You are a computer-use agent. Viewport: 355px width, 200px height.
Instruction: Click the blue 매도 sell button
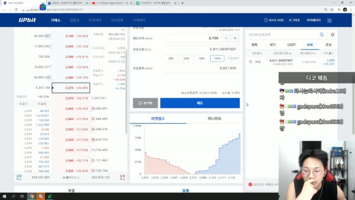point(200,103)
